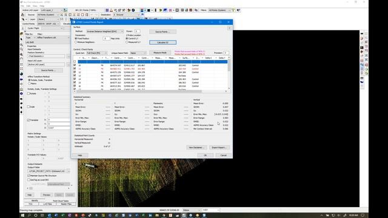The height and width of the screenshot is (218, 388).
Task: Open the Unique Name Field dropdown
Action: point(138,53)
